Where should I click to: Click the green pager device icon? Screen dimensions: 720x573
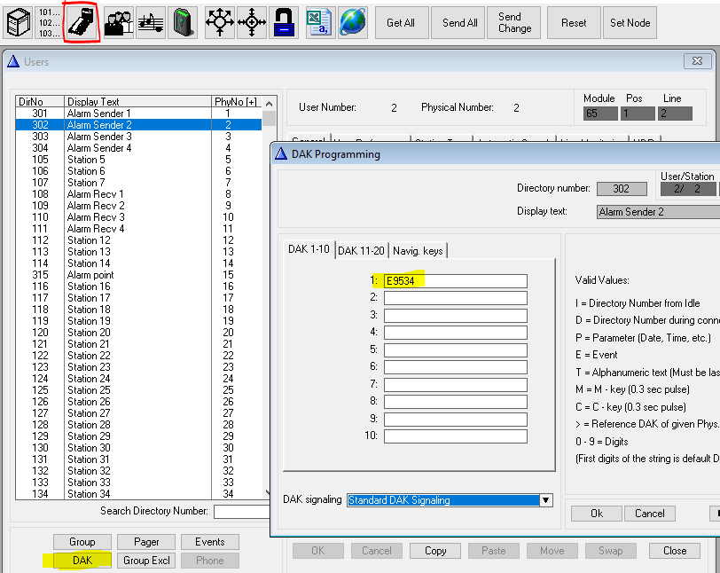pyautogui.click(x=183, y=22)
